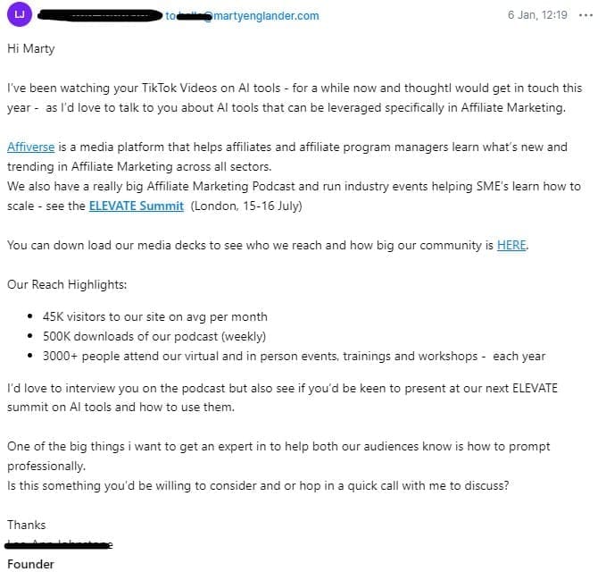The image size is (606, 572).
Task: Click the 45K visitors bullet point
Action: pos(154,316)
